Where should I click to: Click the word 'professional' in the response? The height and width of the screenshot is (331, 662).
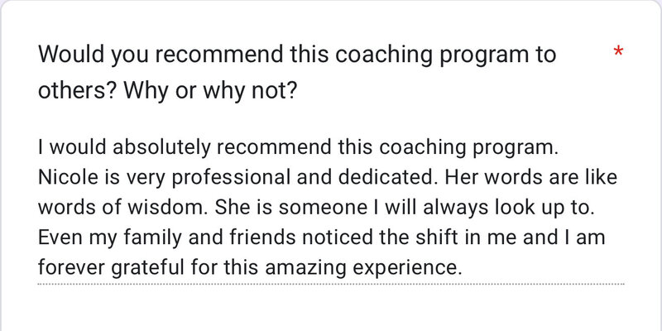pos(231,178)
